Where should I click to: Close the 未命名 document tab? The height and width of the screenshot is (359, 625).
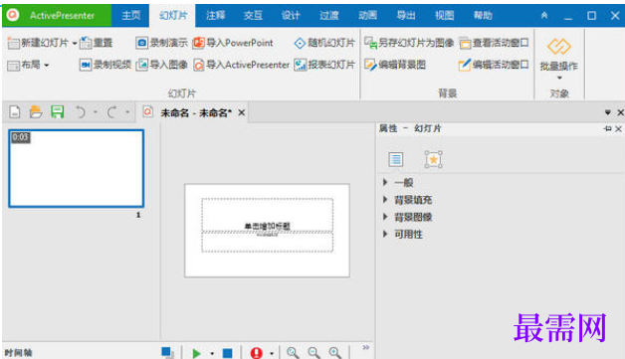(x=242, y=112)
